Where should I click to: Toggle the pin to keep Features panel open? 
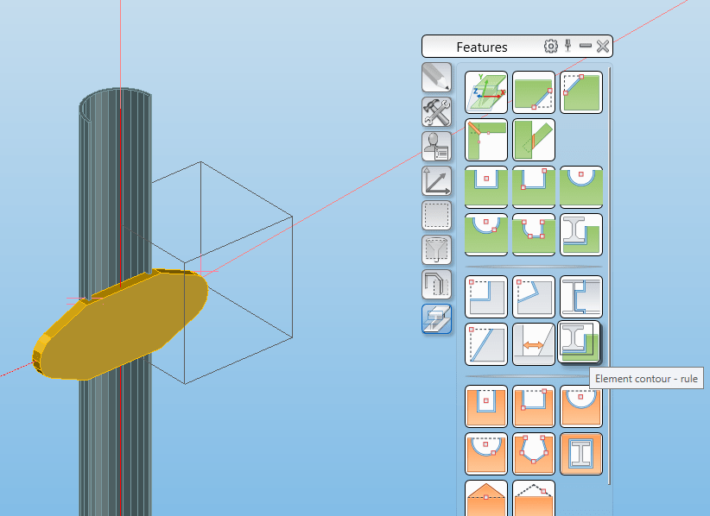567,47
